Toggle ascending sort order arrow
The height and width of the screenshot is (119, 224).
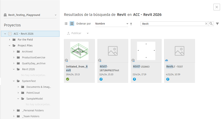pos(131,24)
